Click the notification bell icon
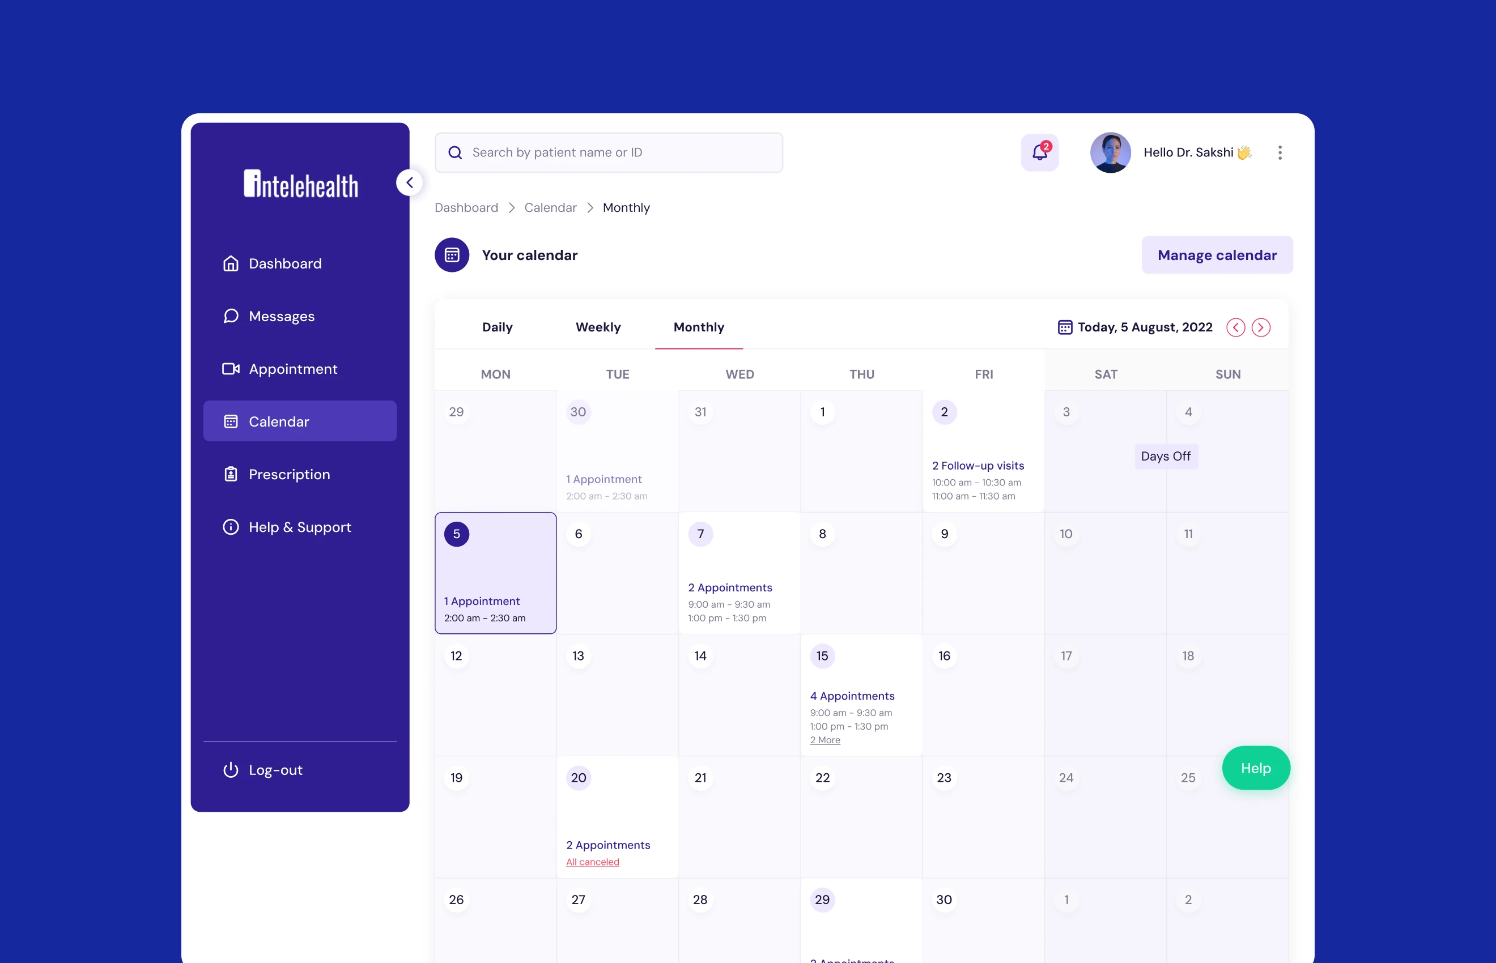 click(1039, 152)
